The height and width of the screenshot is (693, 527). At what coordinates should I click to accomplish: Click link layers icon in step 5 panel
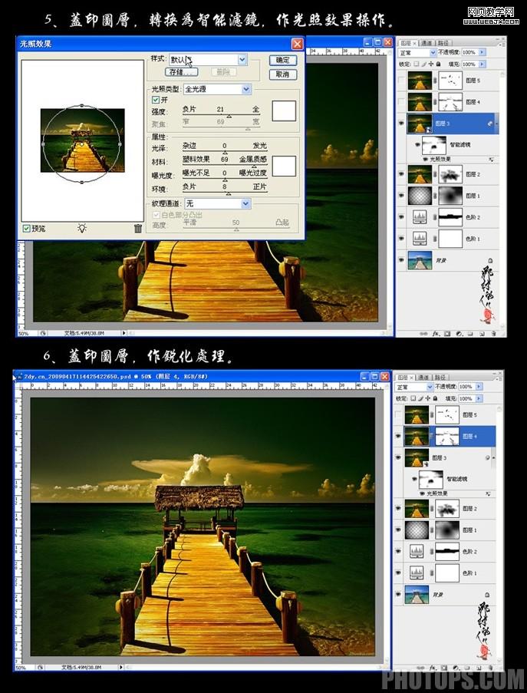tap(423, 334)
